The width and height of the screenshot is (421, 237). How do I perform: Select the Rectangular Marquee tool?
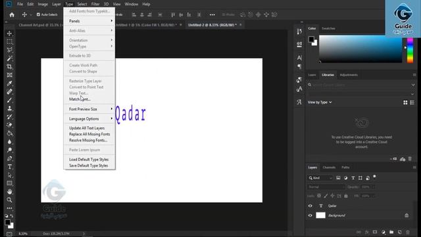9,41
